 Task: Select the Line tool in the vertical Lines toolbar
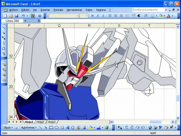[4, 28]
